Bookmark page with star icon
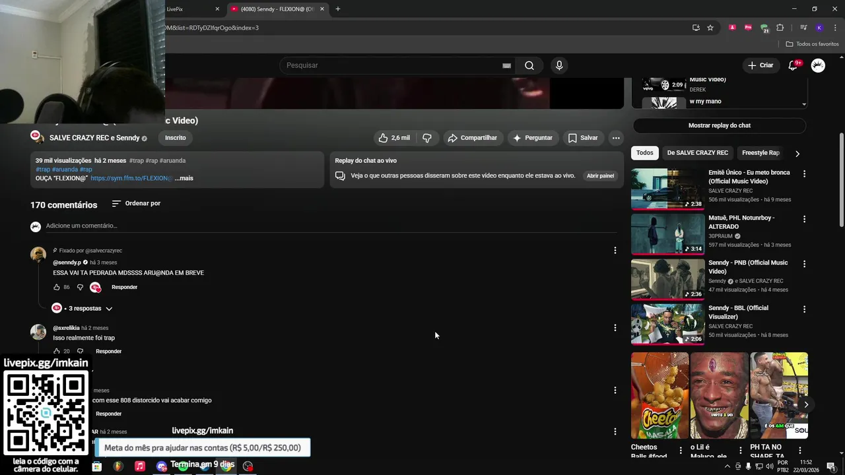 click(710, 28)
